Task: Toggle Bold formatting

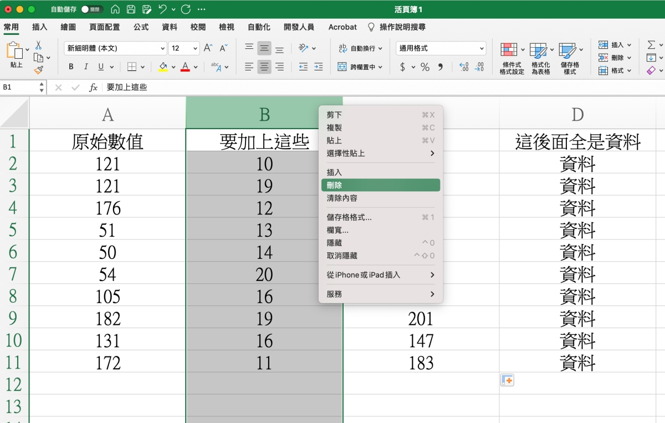Action: [x=71, y=67]
